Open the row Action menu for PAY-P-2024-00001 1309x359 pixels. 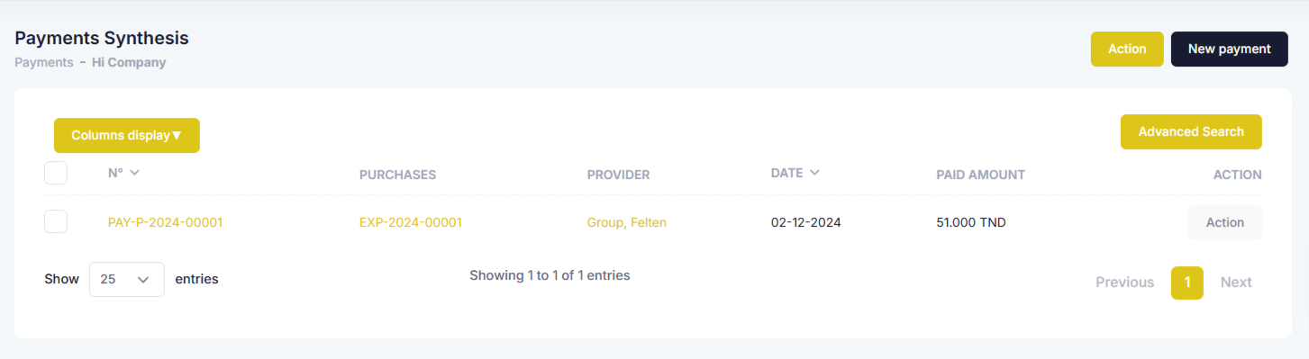tap(1224, 222)
